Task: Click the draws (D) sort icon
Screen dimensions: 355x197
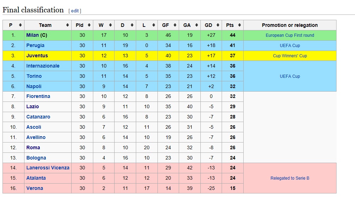Action: click(x=132, y=25)
